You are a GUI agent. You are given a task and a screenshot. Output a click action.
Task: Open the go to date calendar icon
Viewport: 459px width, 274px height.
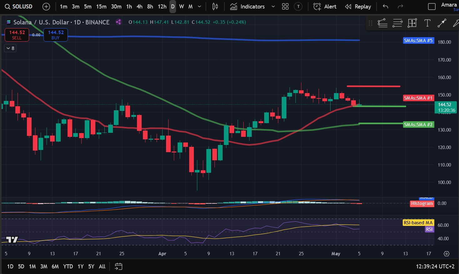point(119,267)
